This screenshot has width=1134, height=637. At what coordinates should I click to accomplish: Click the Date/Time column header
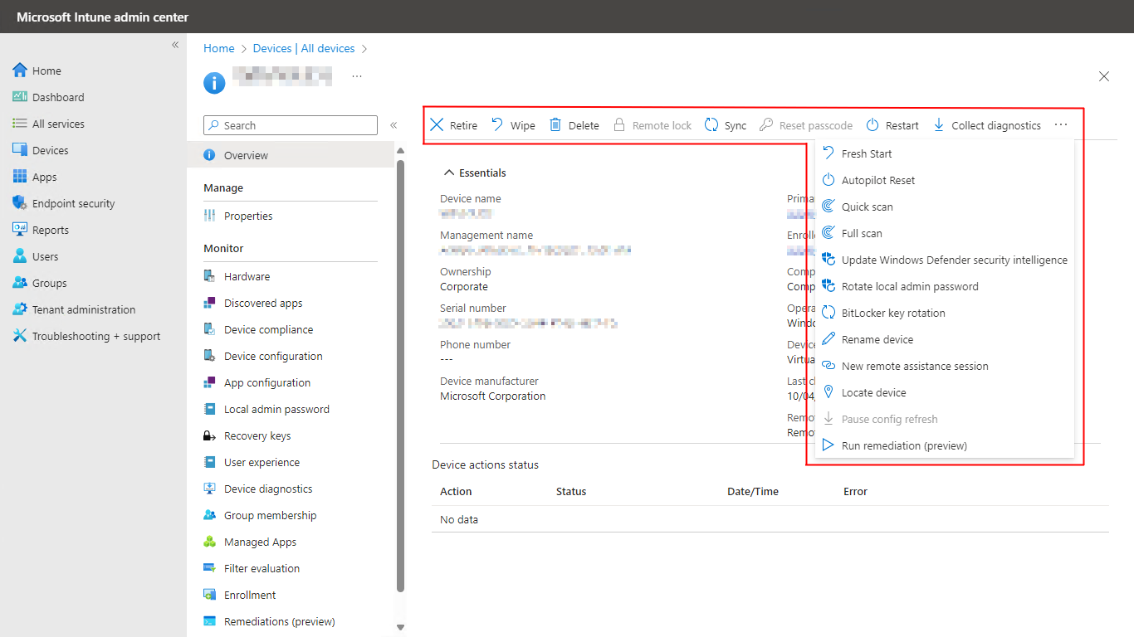(x=753, y=491)
